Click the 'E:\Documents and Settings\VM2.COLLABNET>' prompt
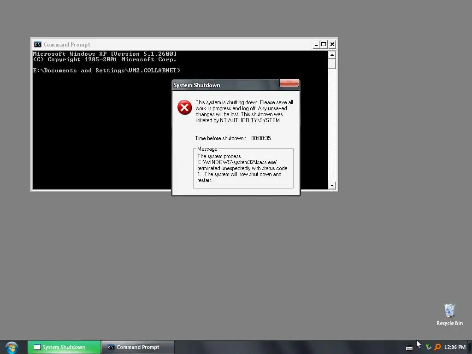The width and height of the screenshot is (472, 354). pyautogui.click(x=106, y=71)
